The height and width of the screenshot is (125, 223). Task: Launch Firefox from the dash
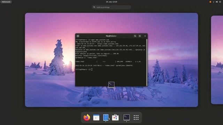click(x=87, y=117)
